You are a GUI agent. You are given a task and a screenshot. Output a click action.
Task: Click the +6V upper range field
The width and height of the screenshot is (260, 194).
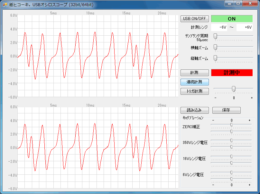245,27
